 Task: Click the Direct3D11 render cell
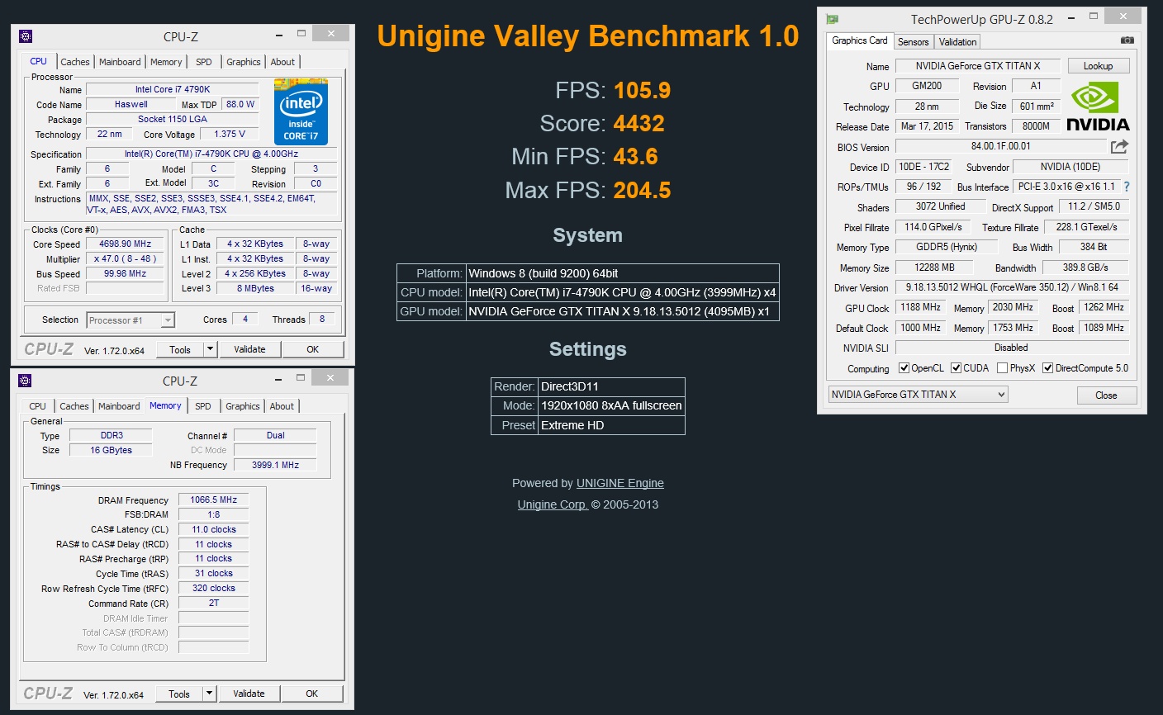point(611,386)
